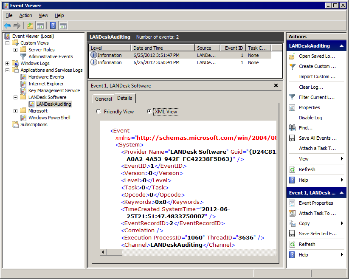Click the XML view scroll-left arrow

click(103, 252)
